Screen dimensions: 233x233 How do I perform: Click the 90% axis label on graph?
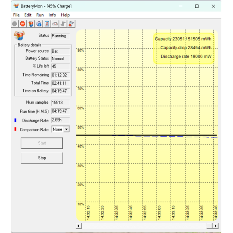[x=80, y=50]
